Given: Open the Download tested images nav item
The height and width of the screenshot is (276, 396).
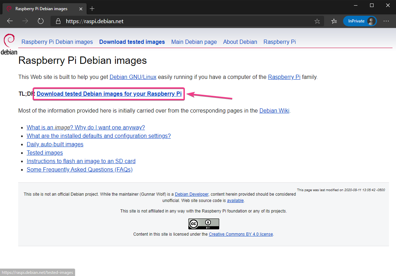Looking at the screenshot, I should coord(132,42).
